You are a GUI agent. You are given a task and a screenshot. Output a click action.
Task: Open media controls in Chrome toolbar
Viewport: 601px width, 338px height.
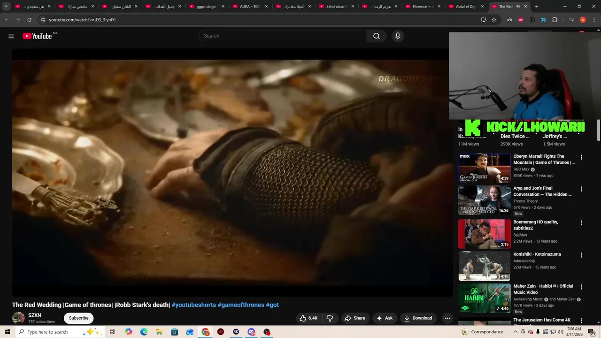[571, 20]
